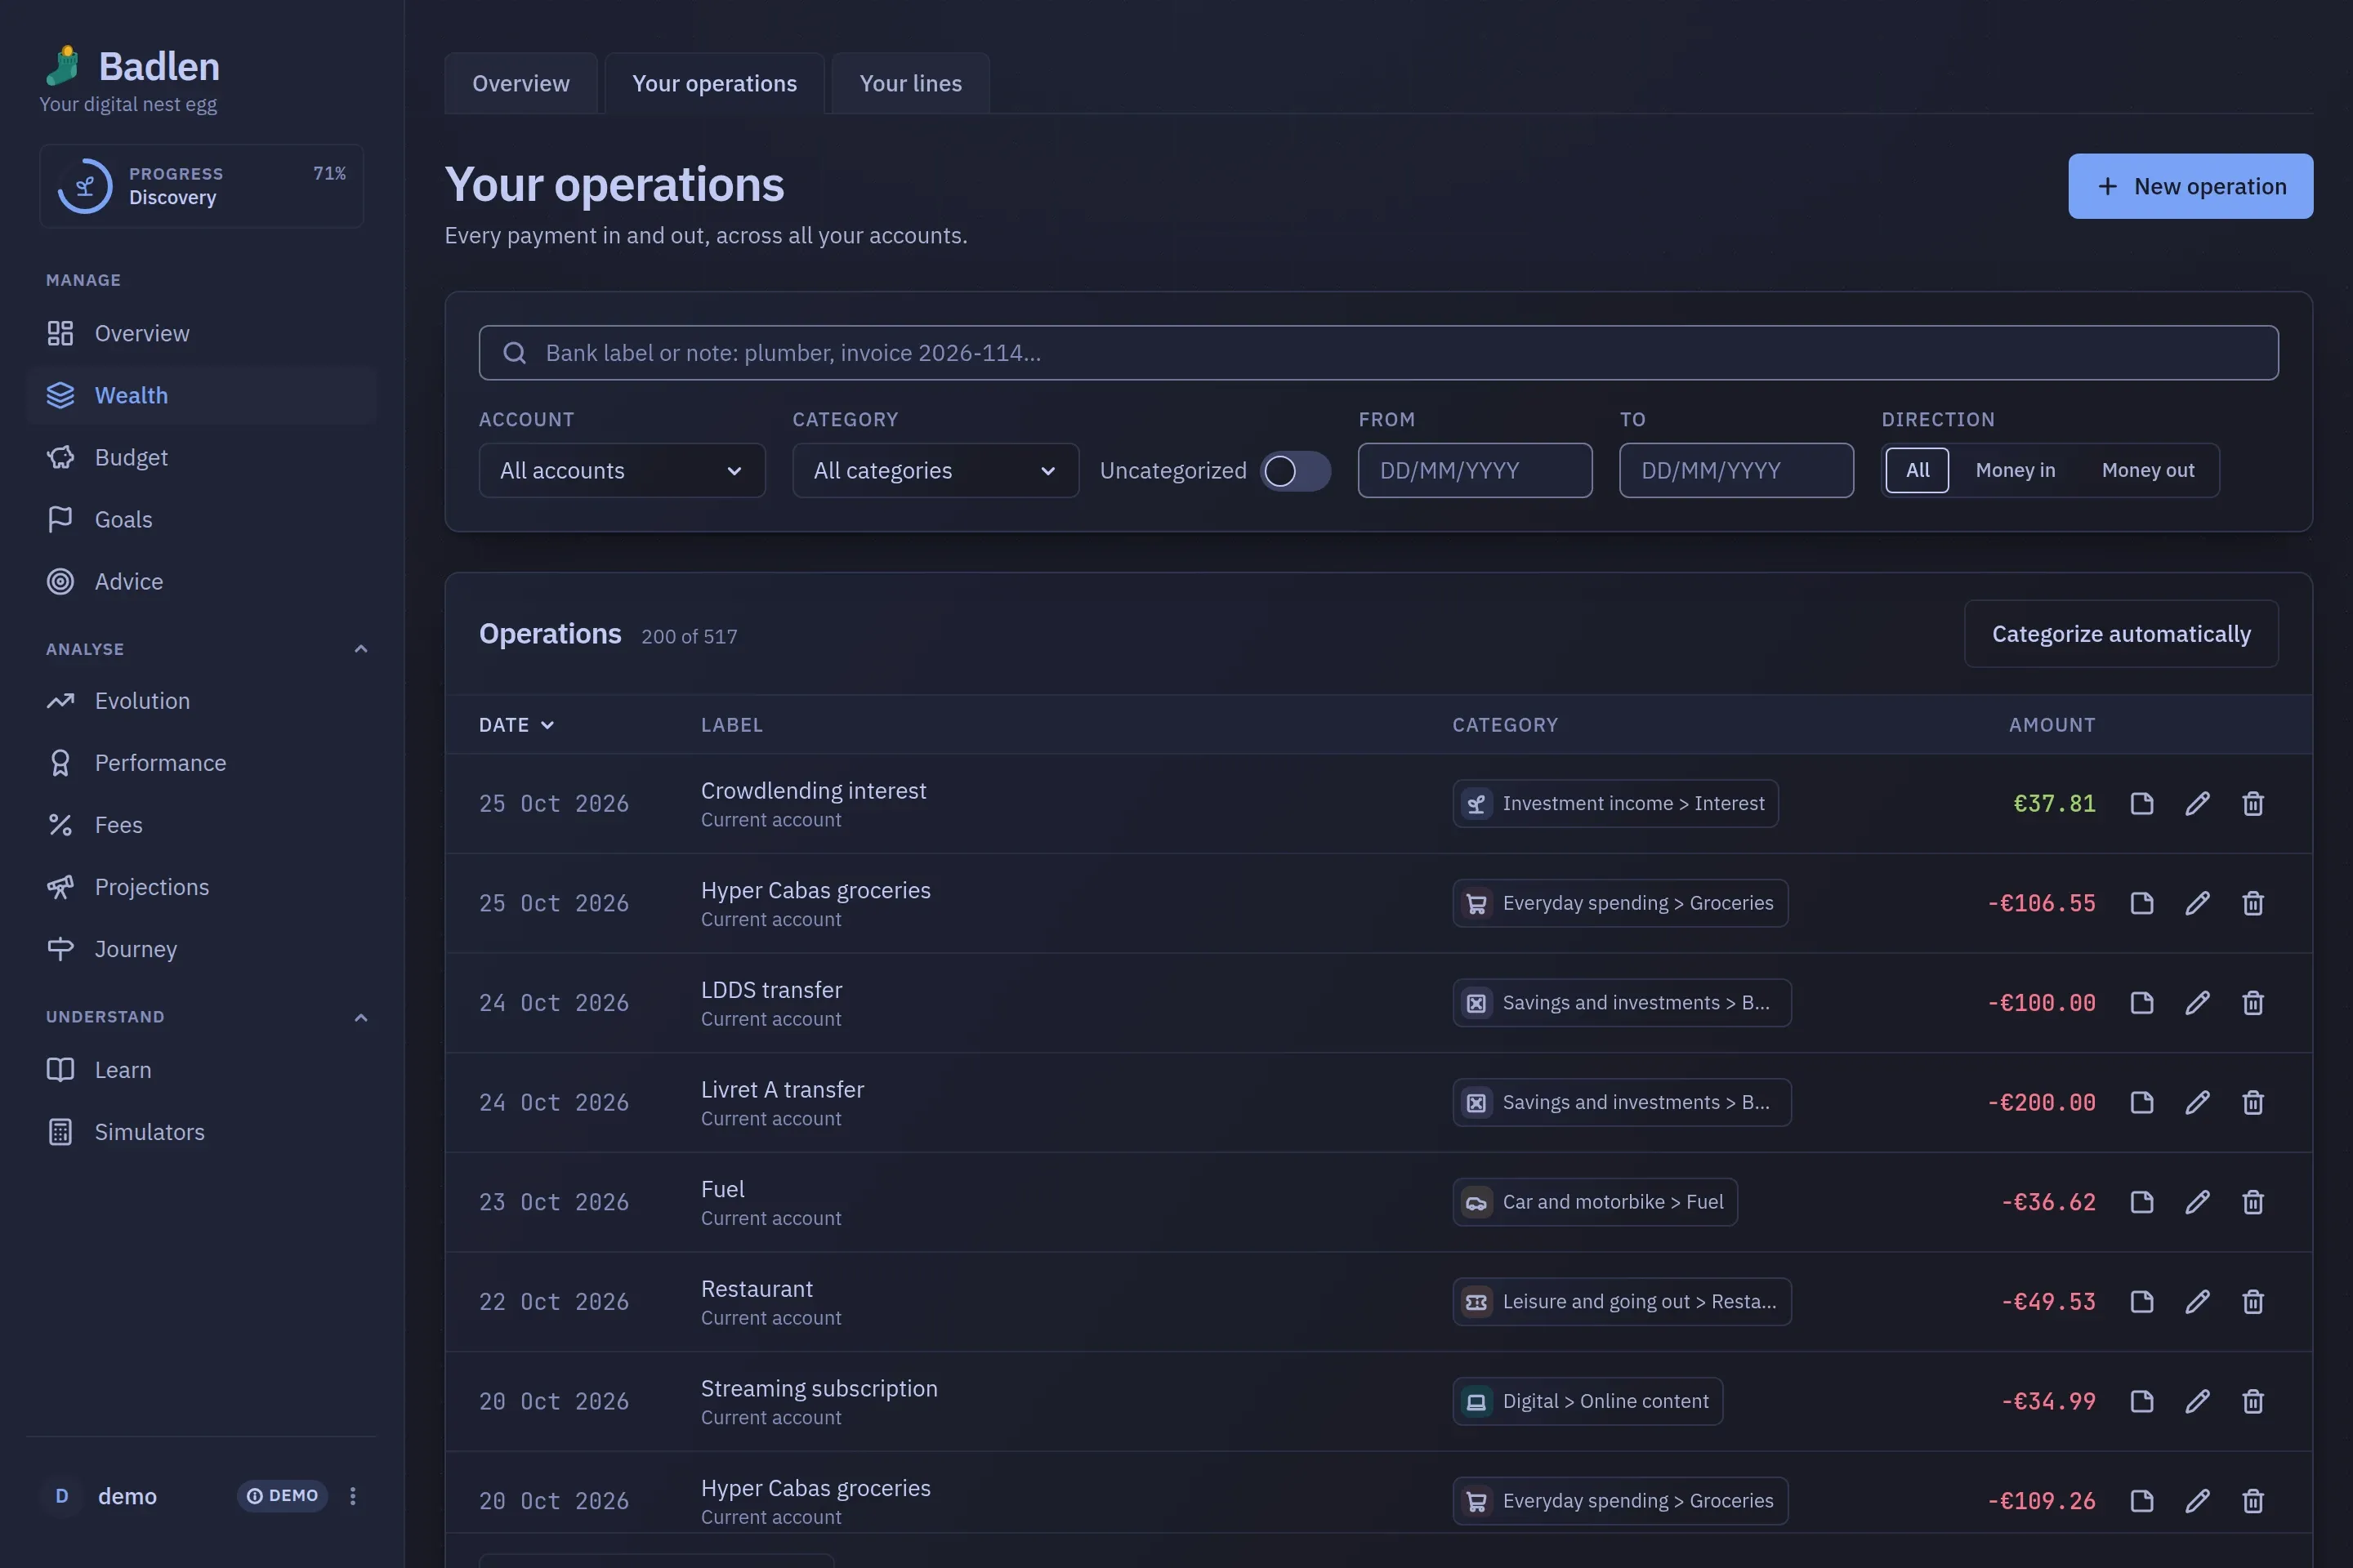Toggle the Uncategorized switch

(x=1294, y=471)
